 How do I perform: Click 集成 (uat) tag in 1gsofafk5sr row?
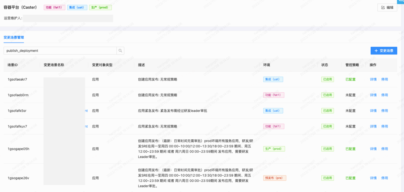click(273, 111)
